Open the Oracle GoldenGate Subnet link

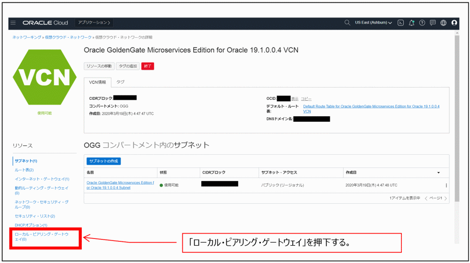pyautogui.click(x=120, y=185)
